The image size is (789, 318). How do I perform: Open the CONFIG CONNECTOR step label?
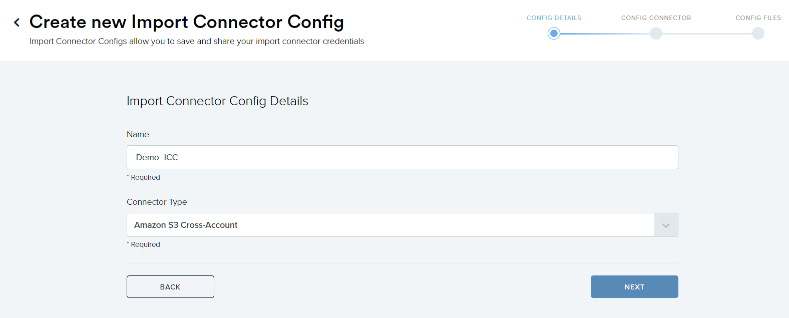656,18
